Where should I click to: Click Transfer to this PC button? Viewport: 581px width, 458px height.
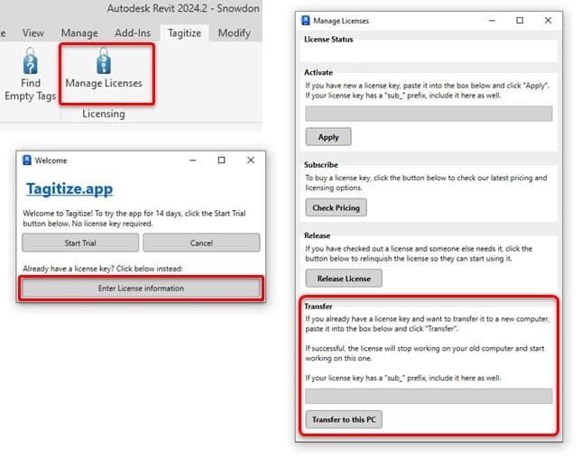point(344,419)
